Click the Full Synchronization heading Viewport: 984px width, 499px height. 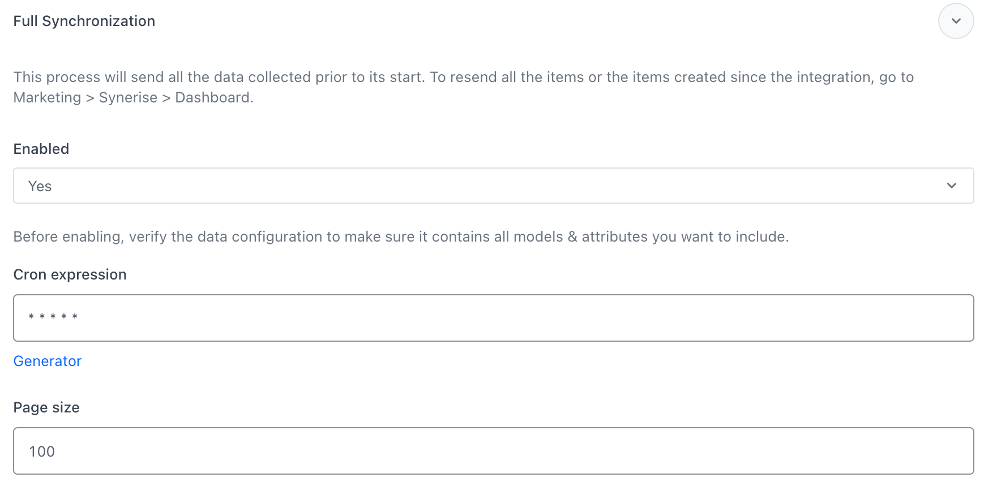click(x=84, y=21)
